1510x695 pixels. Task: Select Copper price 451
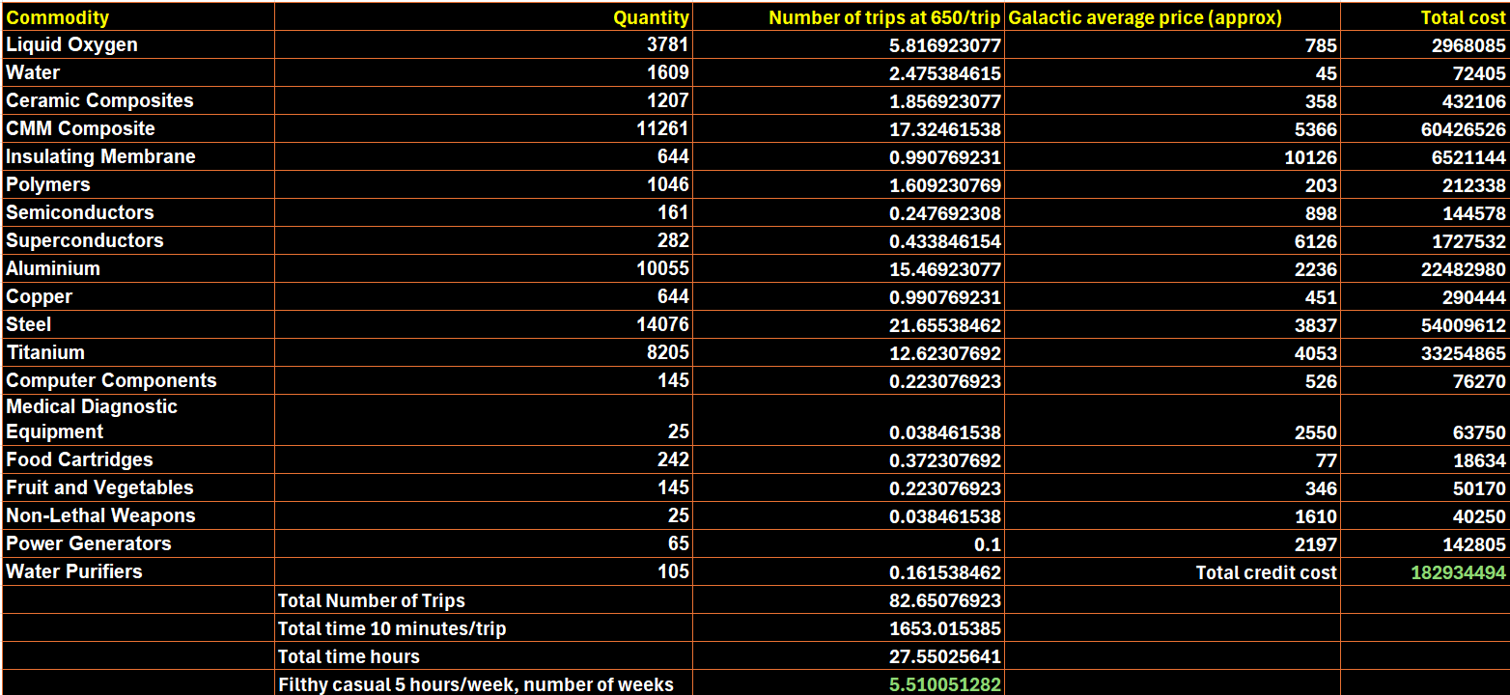coord(1173,296)
